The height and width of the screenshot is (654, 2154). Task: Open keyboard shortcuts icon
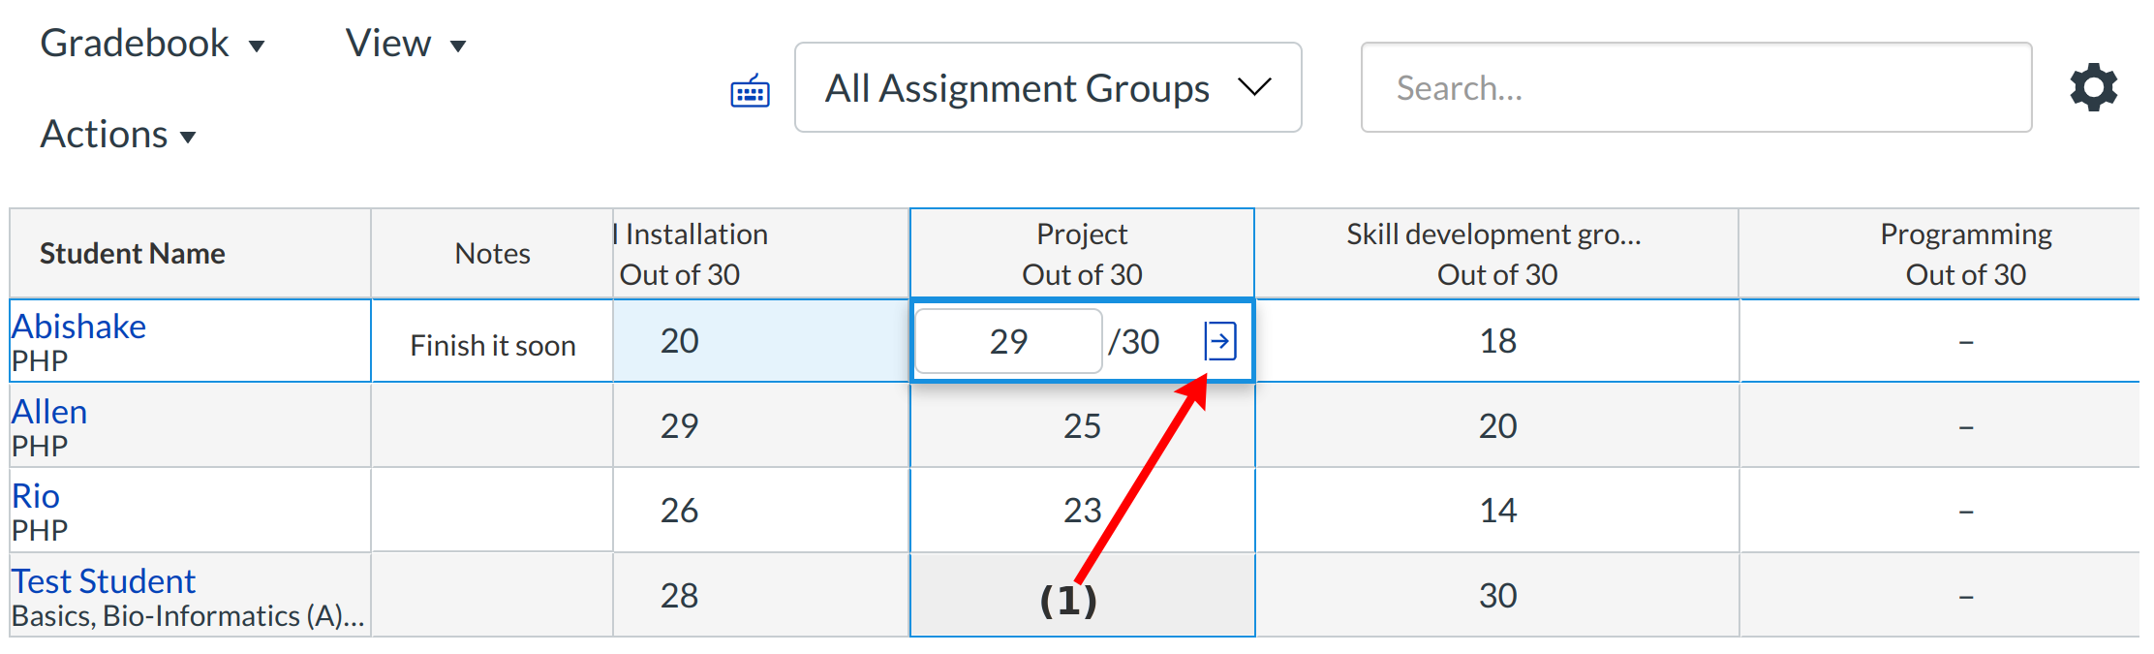[750, 91]
